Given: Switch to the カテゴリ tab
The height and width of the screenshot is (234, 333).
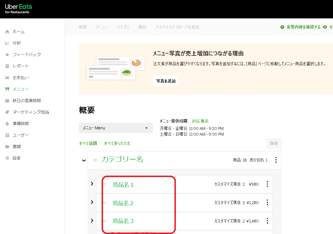Looking at the screenshot, I should [x=123, y=27].
